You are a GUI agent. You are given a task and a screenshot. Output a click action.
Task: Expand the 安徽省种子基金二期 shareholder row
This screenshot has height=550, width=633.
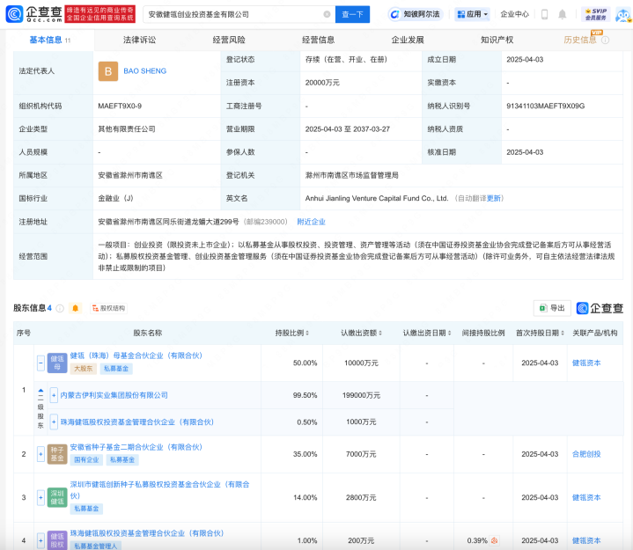click(40, 454)
